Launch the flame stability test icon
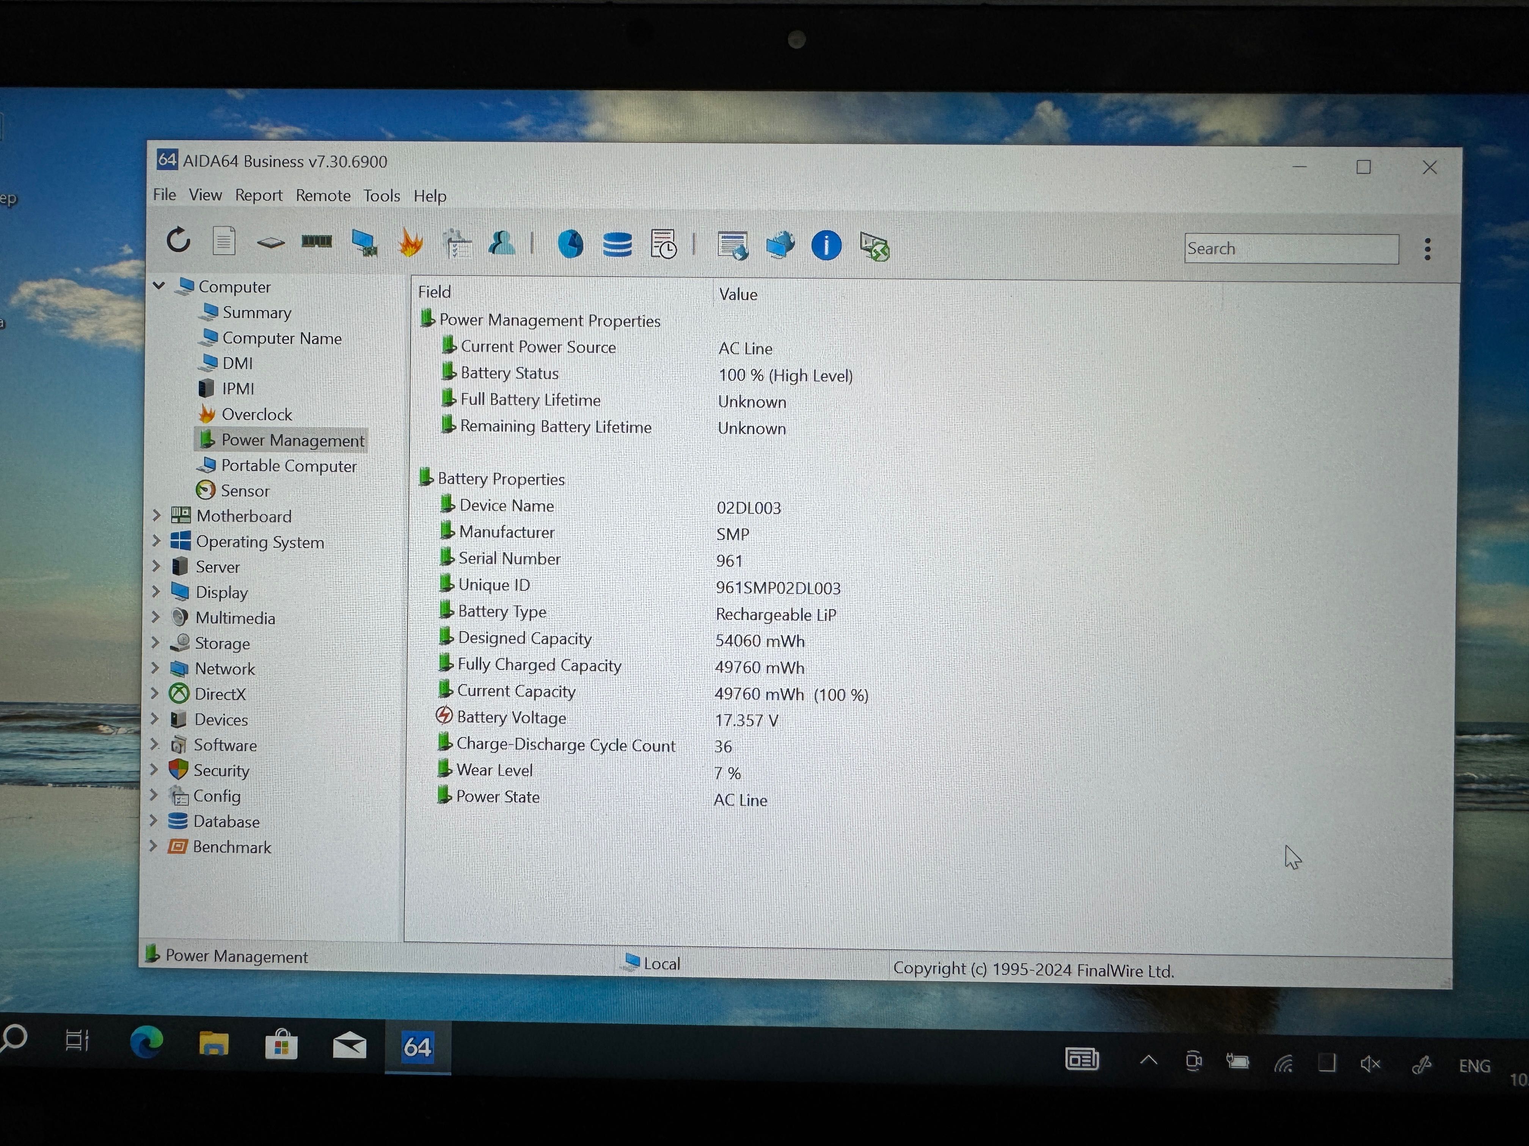 410,243
